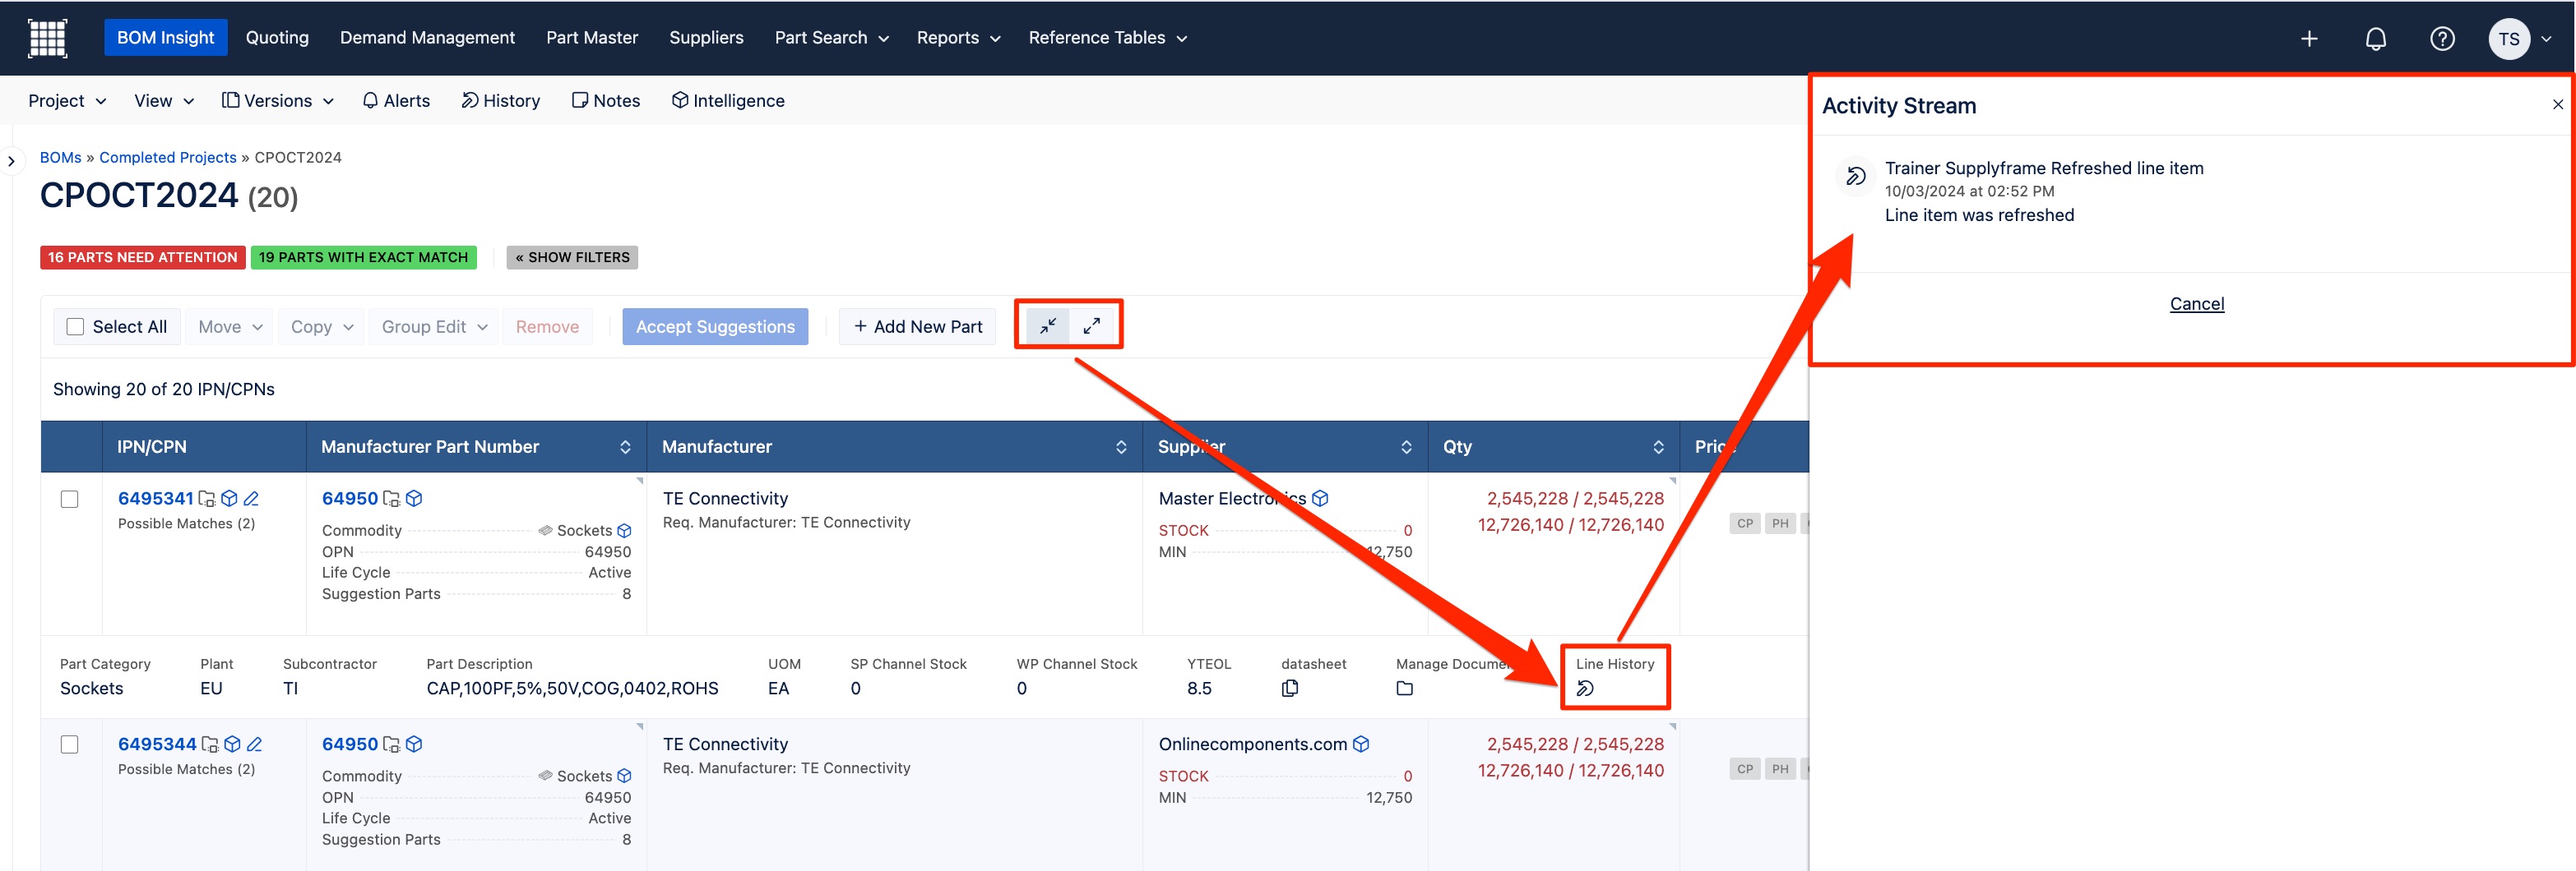Switch to the BOM Insight tab
Screen dimensions: 2576x871
(165, 38)
